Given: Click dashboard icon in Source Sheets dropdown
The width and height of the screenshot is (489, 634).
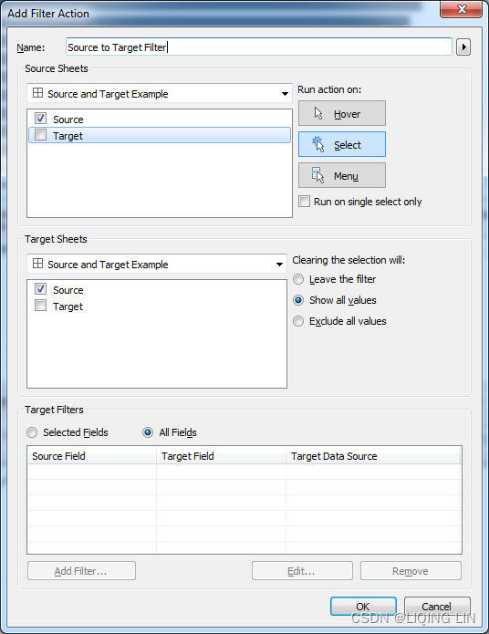Looking at the screenshot, I should [37, 93].
